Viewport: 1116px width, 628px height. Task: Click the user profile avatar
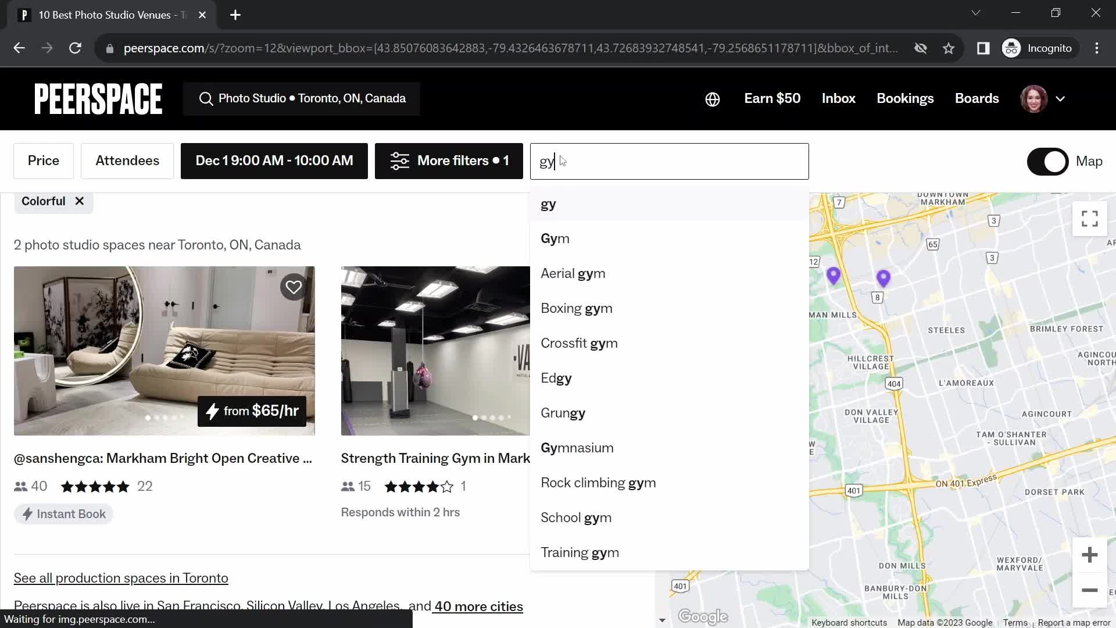1033,99
